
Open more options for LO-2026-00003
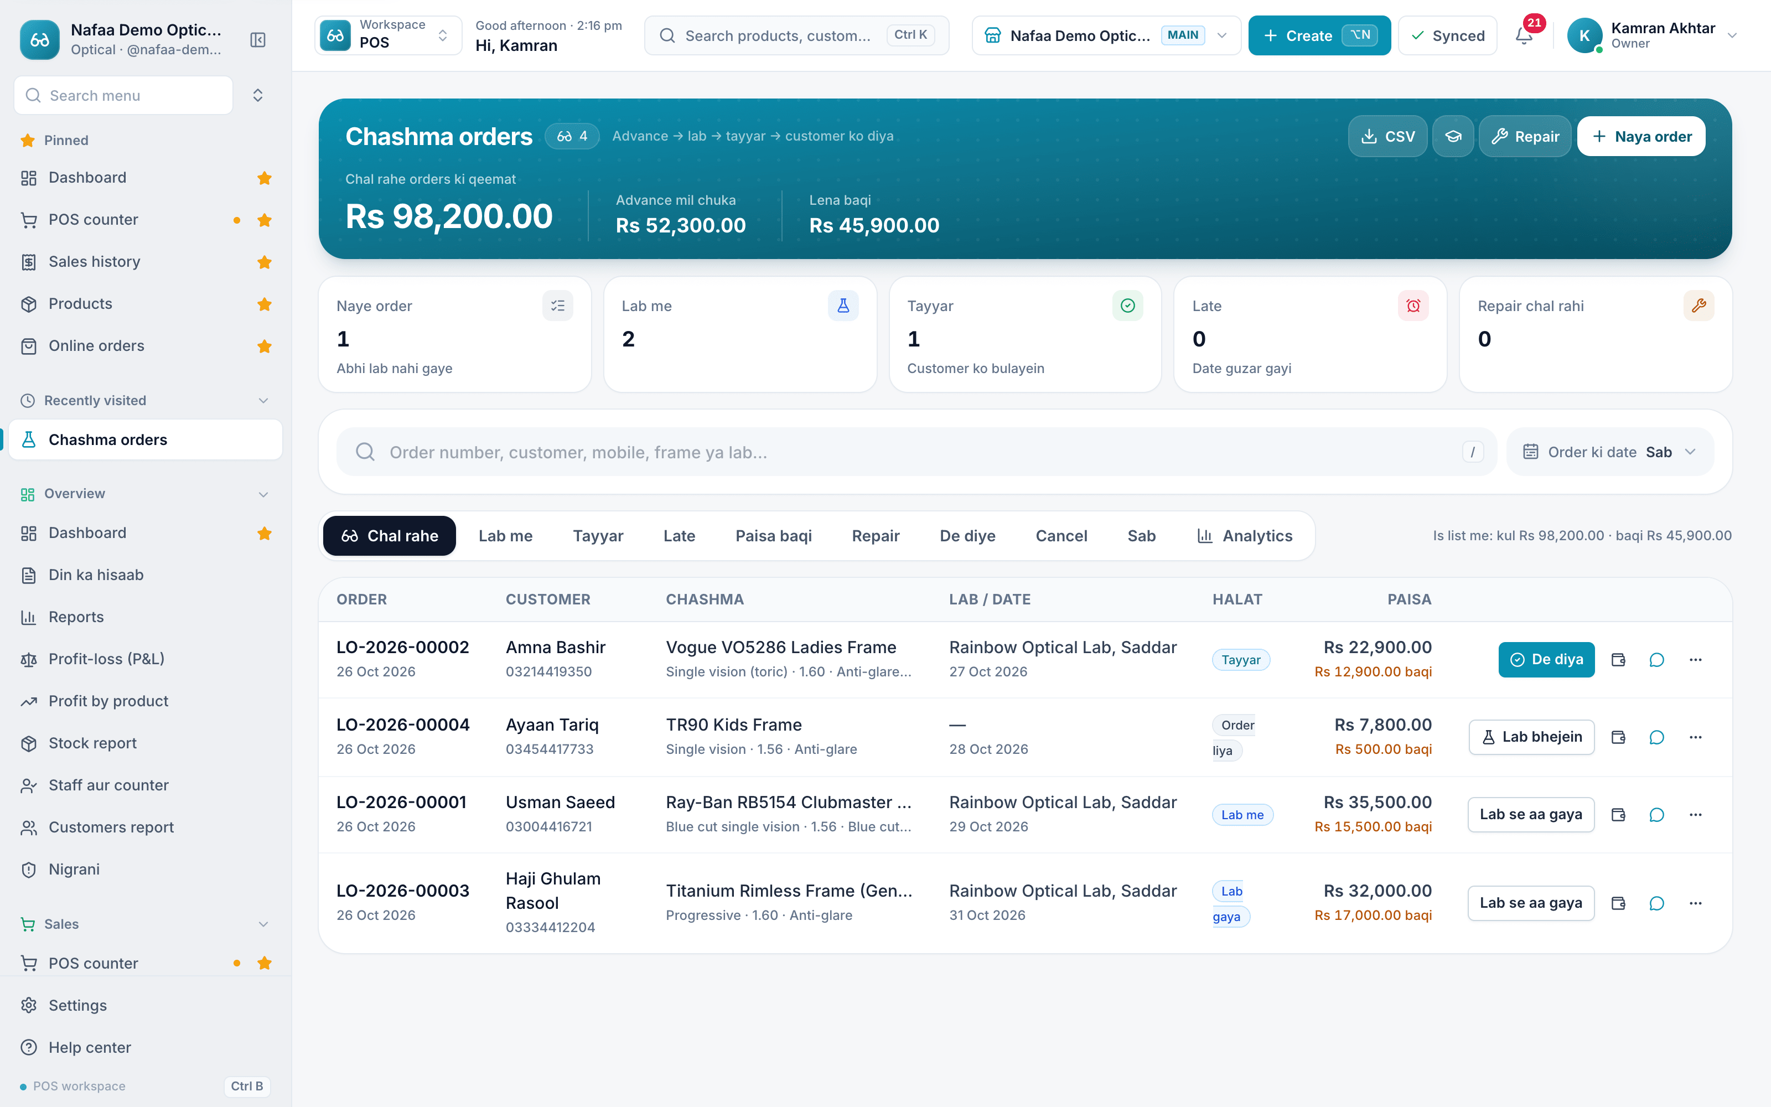[x=1696, y=903]
